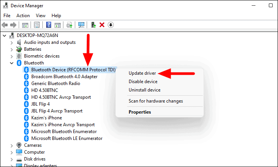The height and width of the screenshot is (167, 278).
Task: Open the Action menu in the menu bar
Action: [23, 16]
